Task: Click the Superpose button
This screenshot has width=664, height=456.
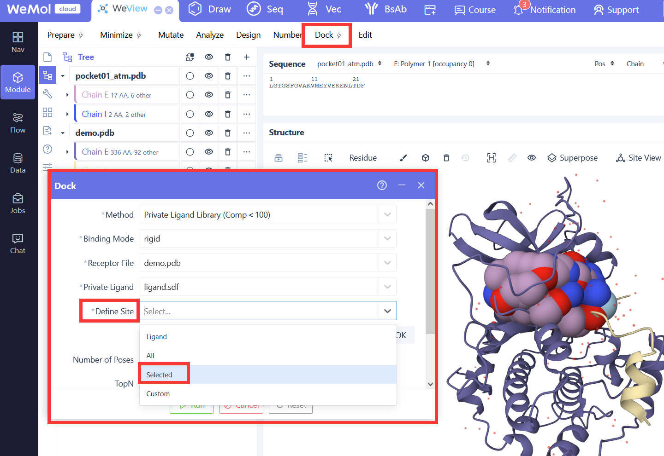Action: pos(572,158)
